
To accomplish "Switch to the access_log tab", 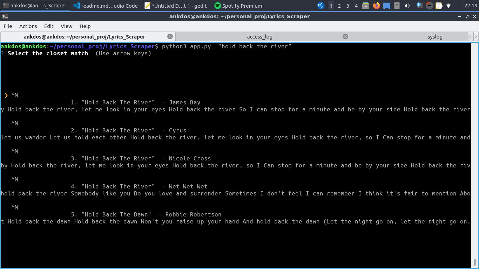I will click(x=263, y=36).
